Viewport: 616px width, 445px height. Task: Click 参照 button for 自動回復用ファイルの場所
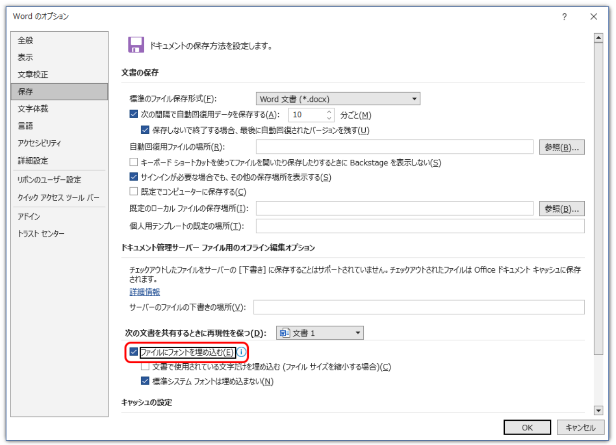pos(562,147)
